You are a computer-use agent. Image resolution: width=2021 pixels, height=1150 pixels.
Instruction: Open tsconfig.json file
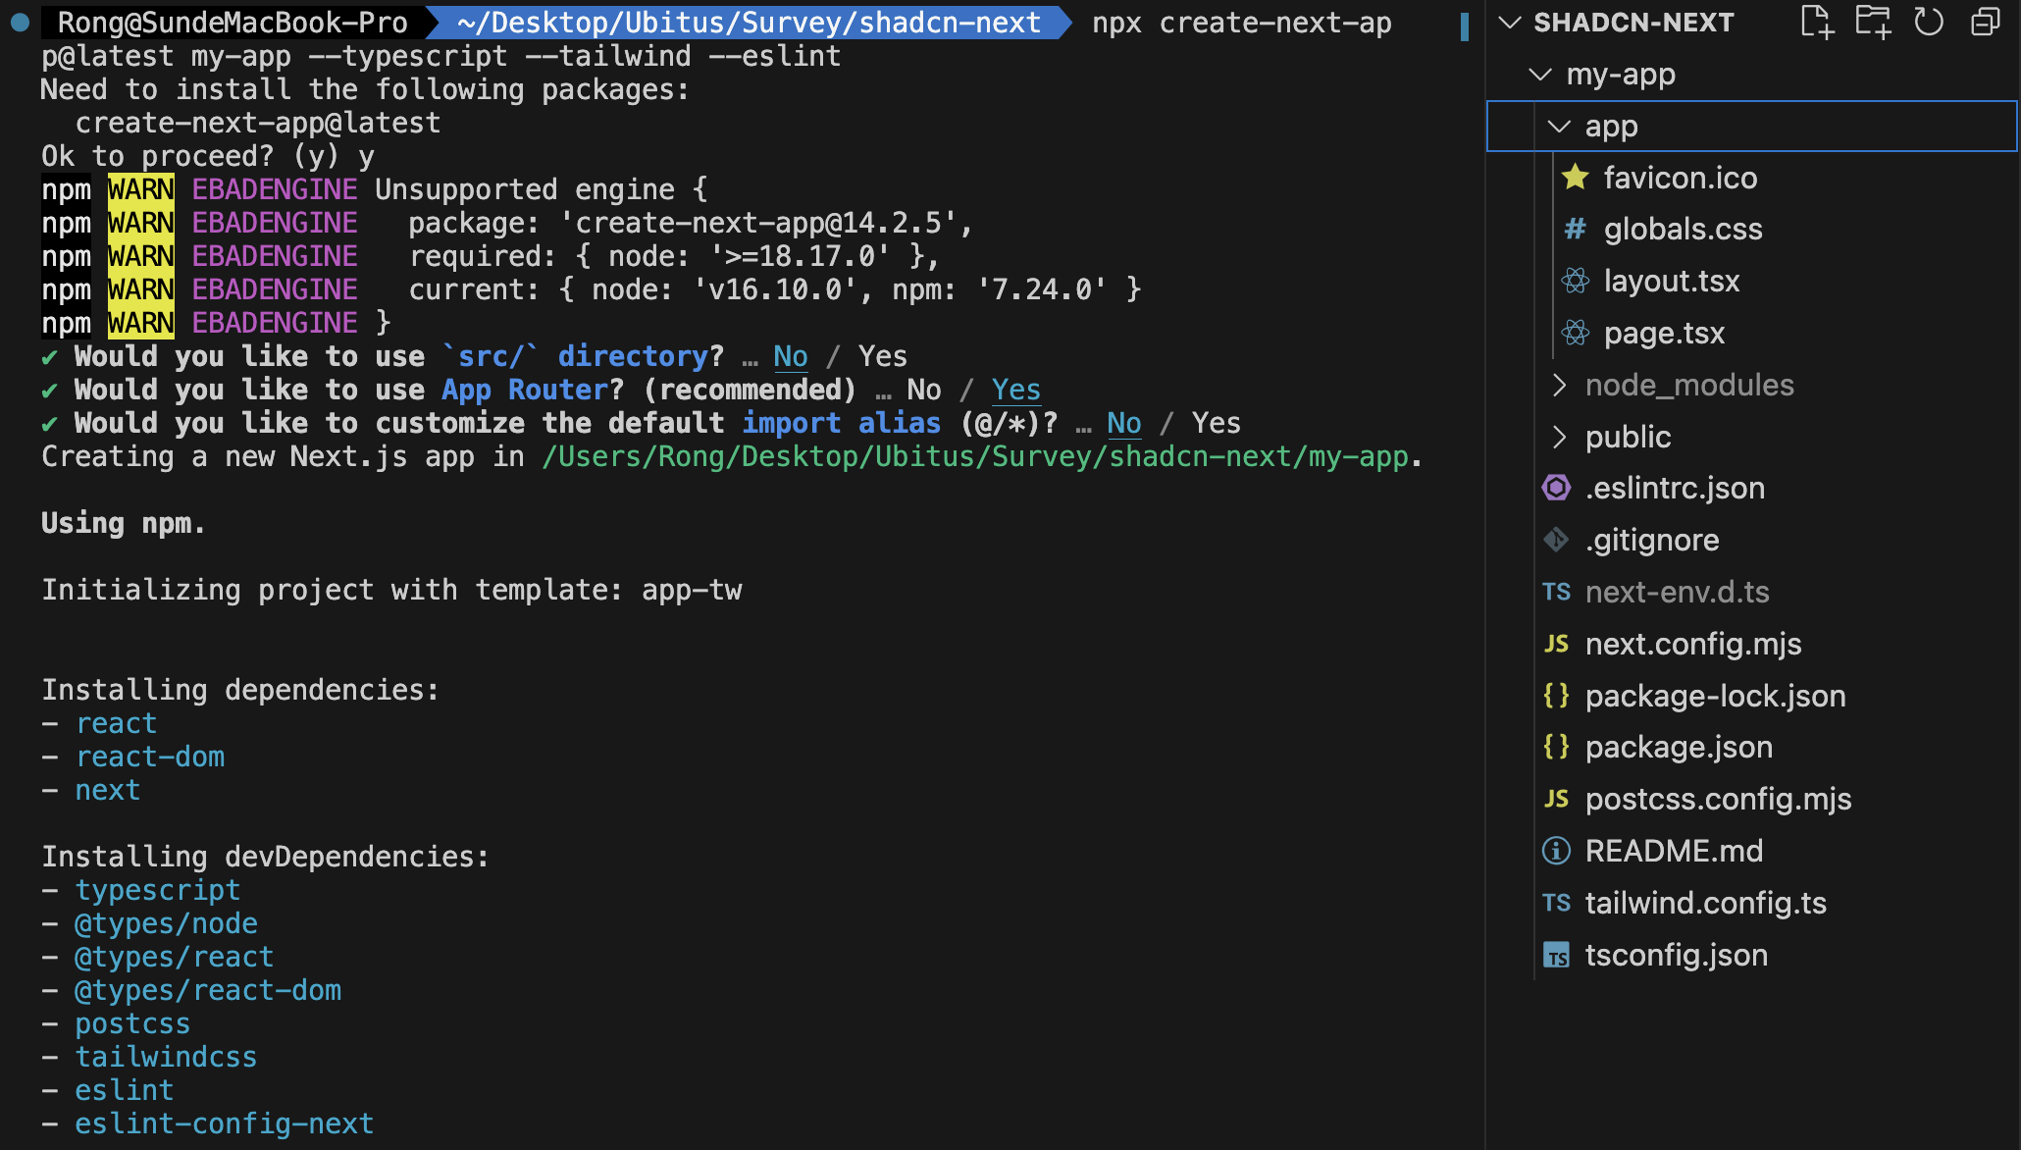1676,955
